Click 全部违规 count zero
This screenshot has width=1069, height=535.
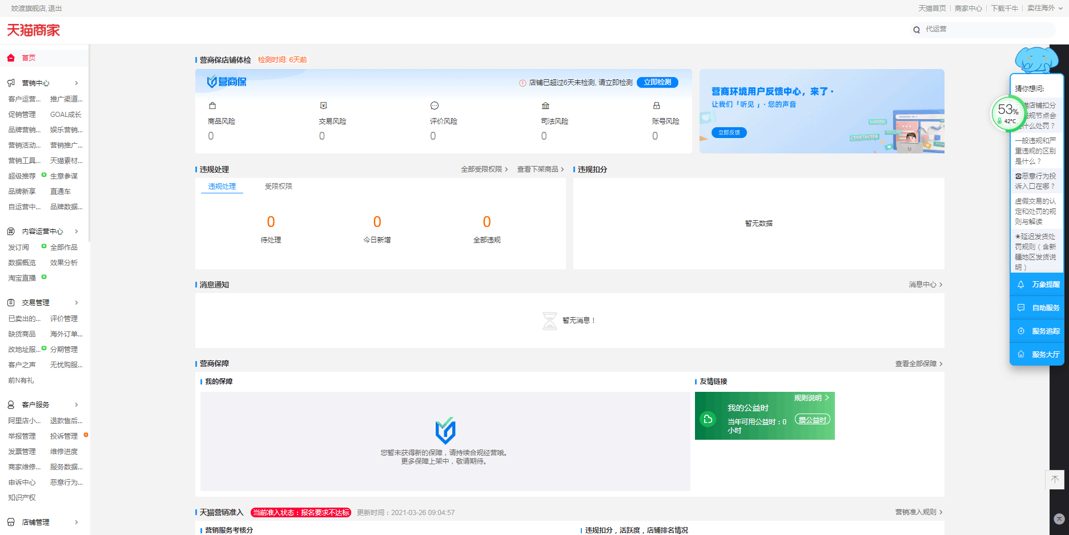(487, 221)
